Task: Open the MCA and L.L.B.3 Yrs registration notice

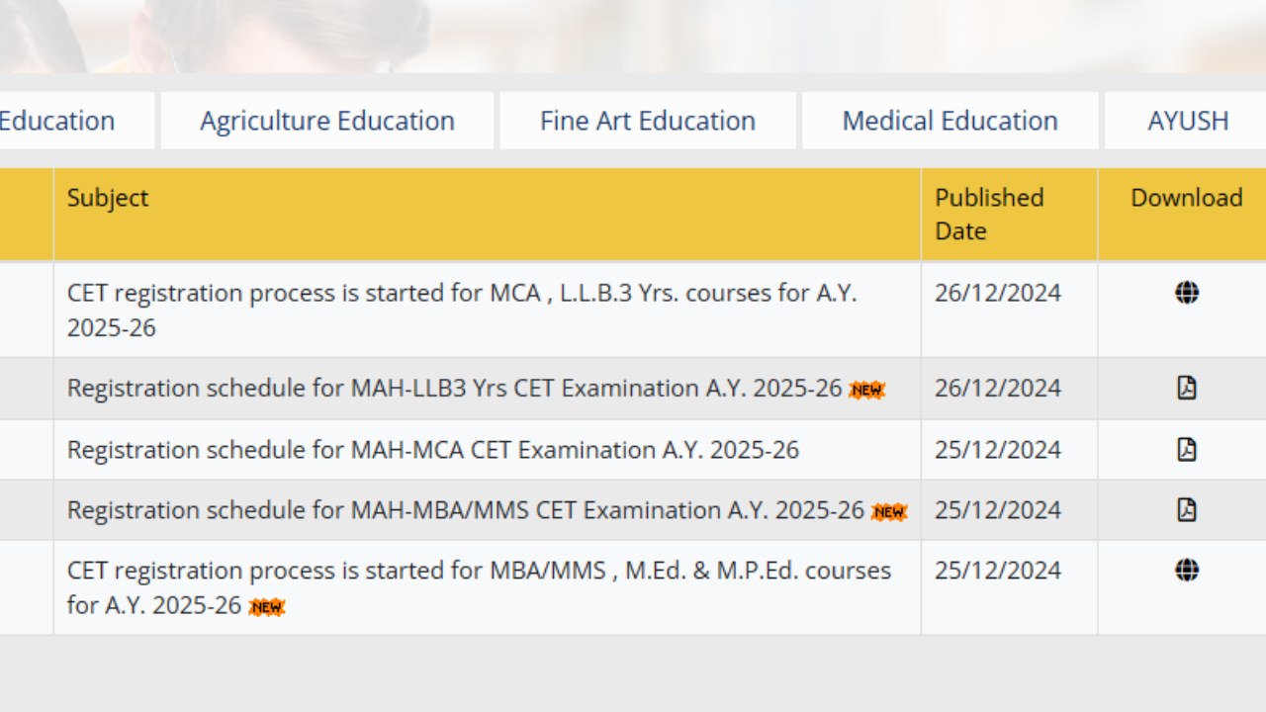Action: tap(462, 310)
